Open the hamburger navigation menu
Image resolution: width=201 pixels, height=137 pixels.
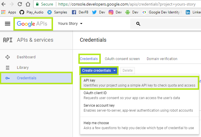(8, 24)
